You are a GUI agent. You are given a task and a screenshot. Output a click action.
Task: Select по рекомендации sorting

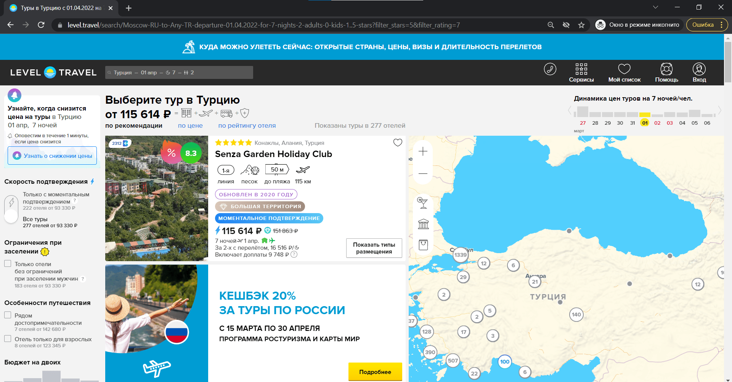(134, 125)
